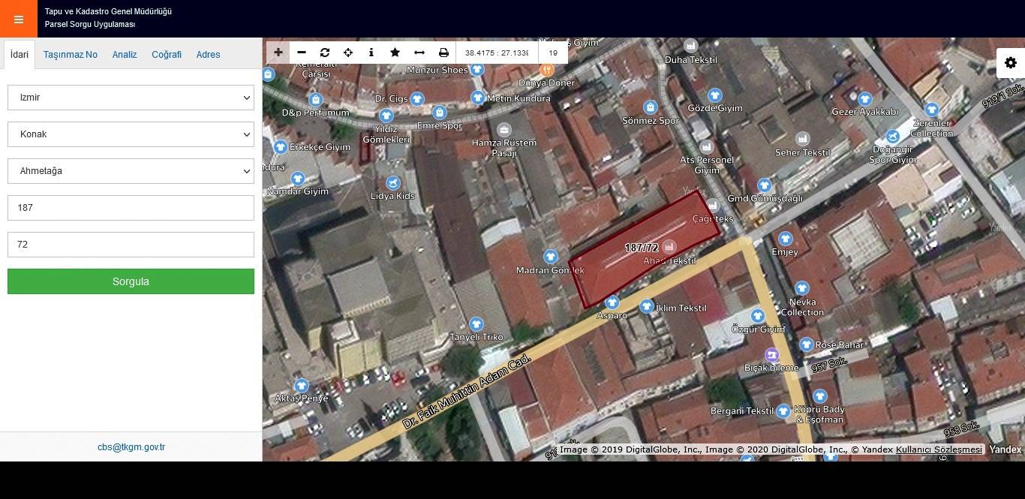Click the star favorites icon
The height and width of the screenshot is (499, 1025).
coord(395,53)
